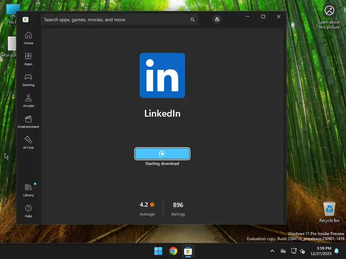Screen dimensions: 346x259
Task: Open the Gaming section
Action: 28,80
